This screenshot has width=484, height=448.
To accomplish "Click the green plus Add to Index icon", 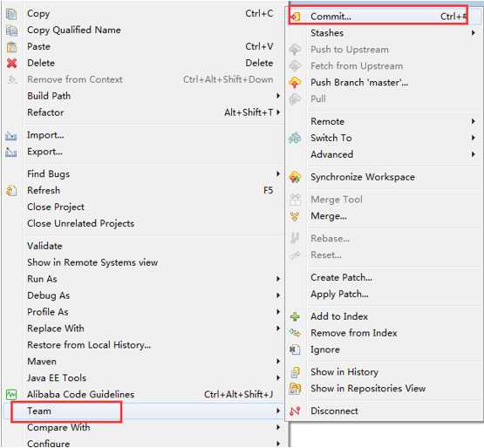I will (295, 316).
